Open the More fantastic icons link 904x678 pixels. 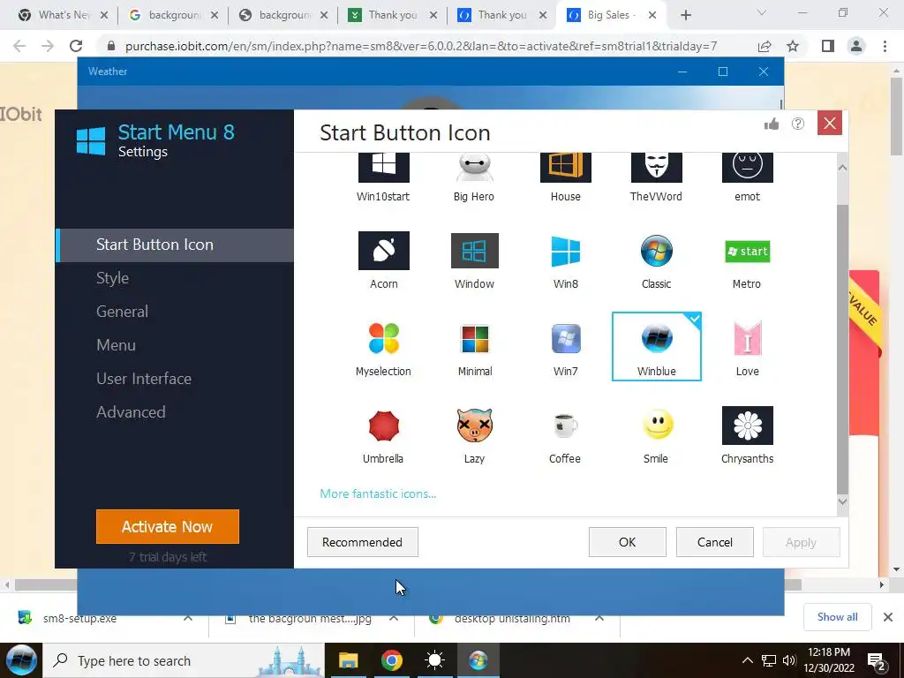tap(378, 493)
